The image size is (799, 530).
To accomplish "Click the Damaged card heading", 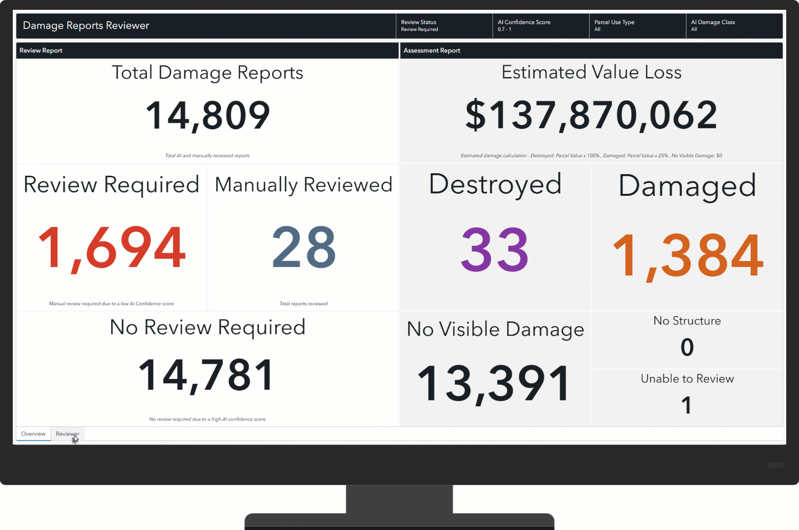I will click(x=687, y=186).
